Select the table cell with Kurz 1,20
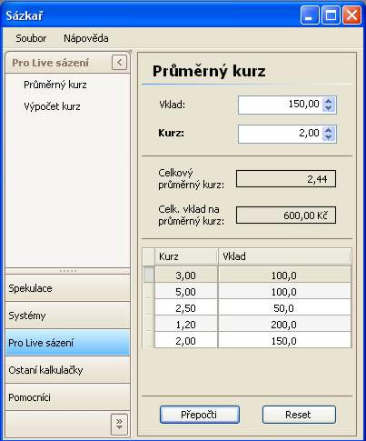The width and height of the screenshot is (366, 441). [186, 325]
